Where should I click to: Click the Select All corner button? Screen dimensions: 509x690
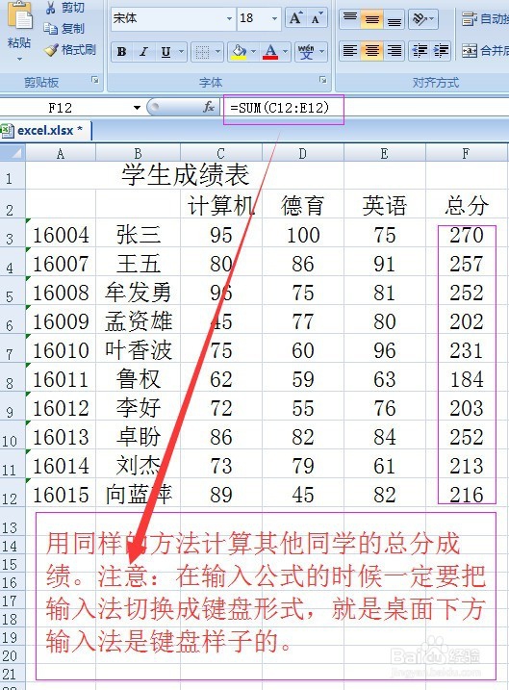(13, 153)
